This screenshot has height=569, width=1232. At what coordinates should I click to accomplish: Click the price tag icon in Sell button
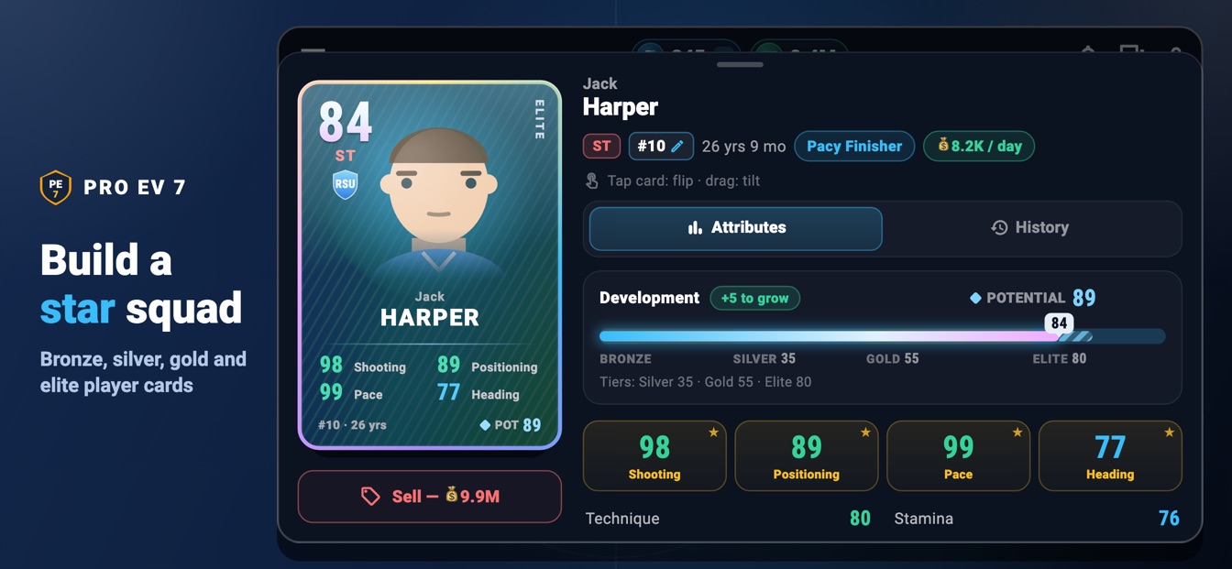370,497
